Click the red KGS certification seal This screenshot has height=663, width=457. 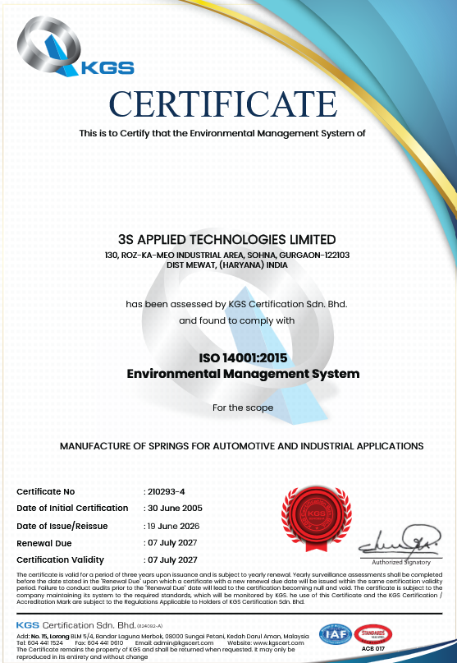[317, 518]
